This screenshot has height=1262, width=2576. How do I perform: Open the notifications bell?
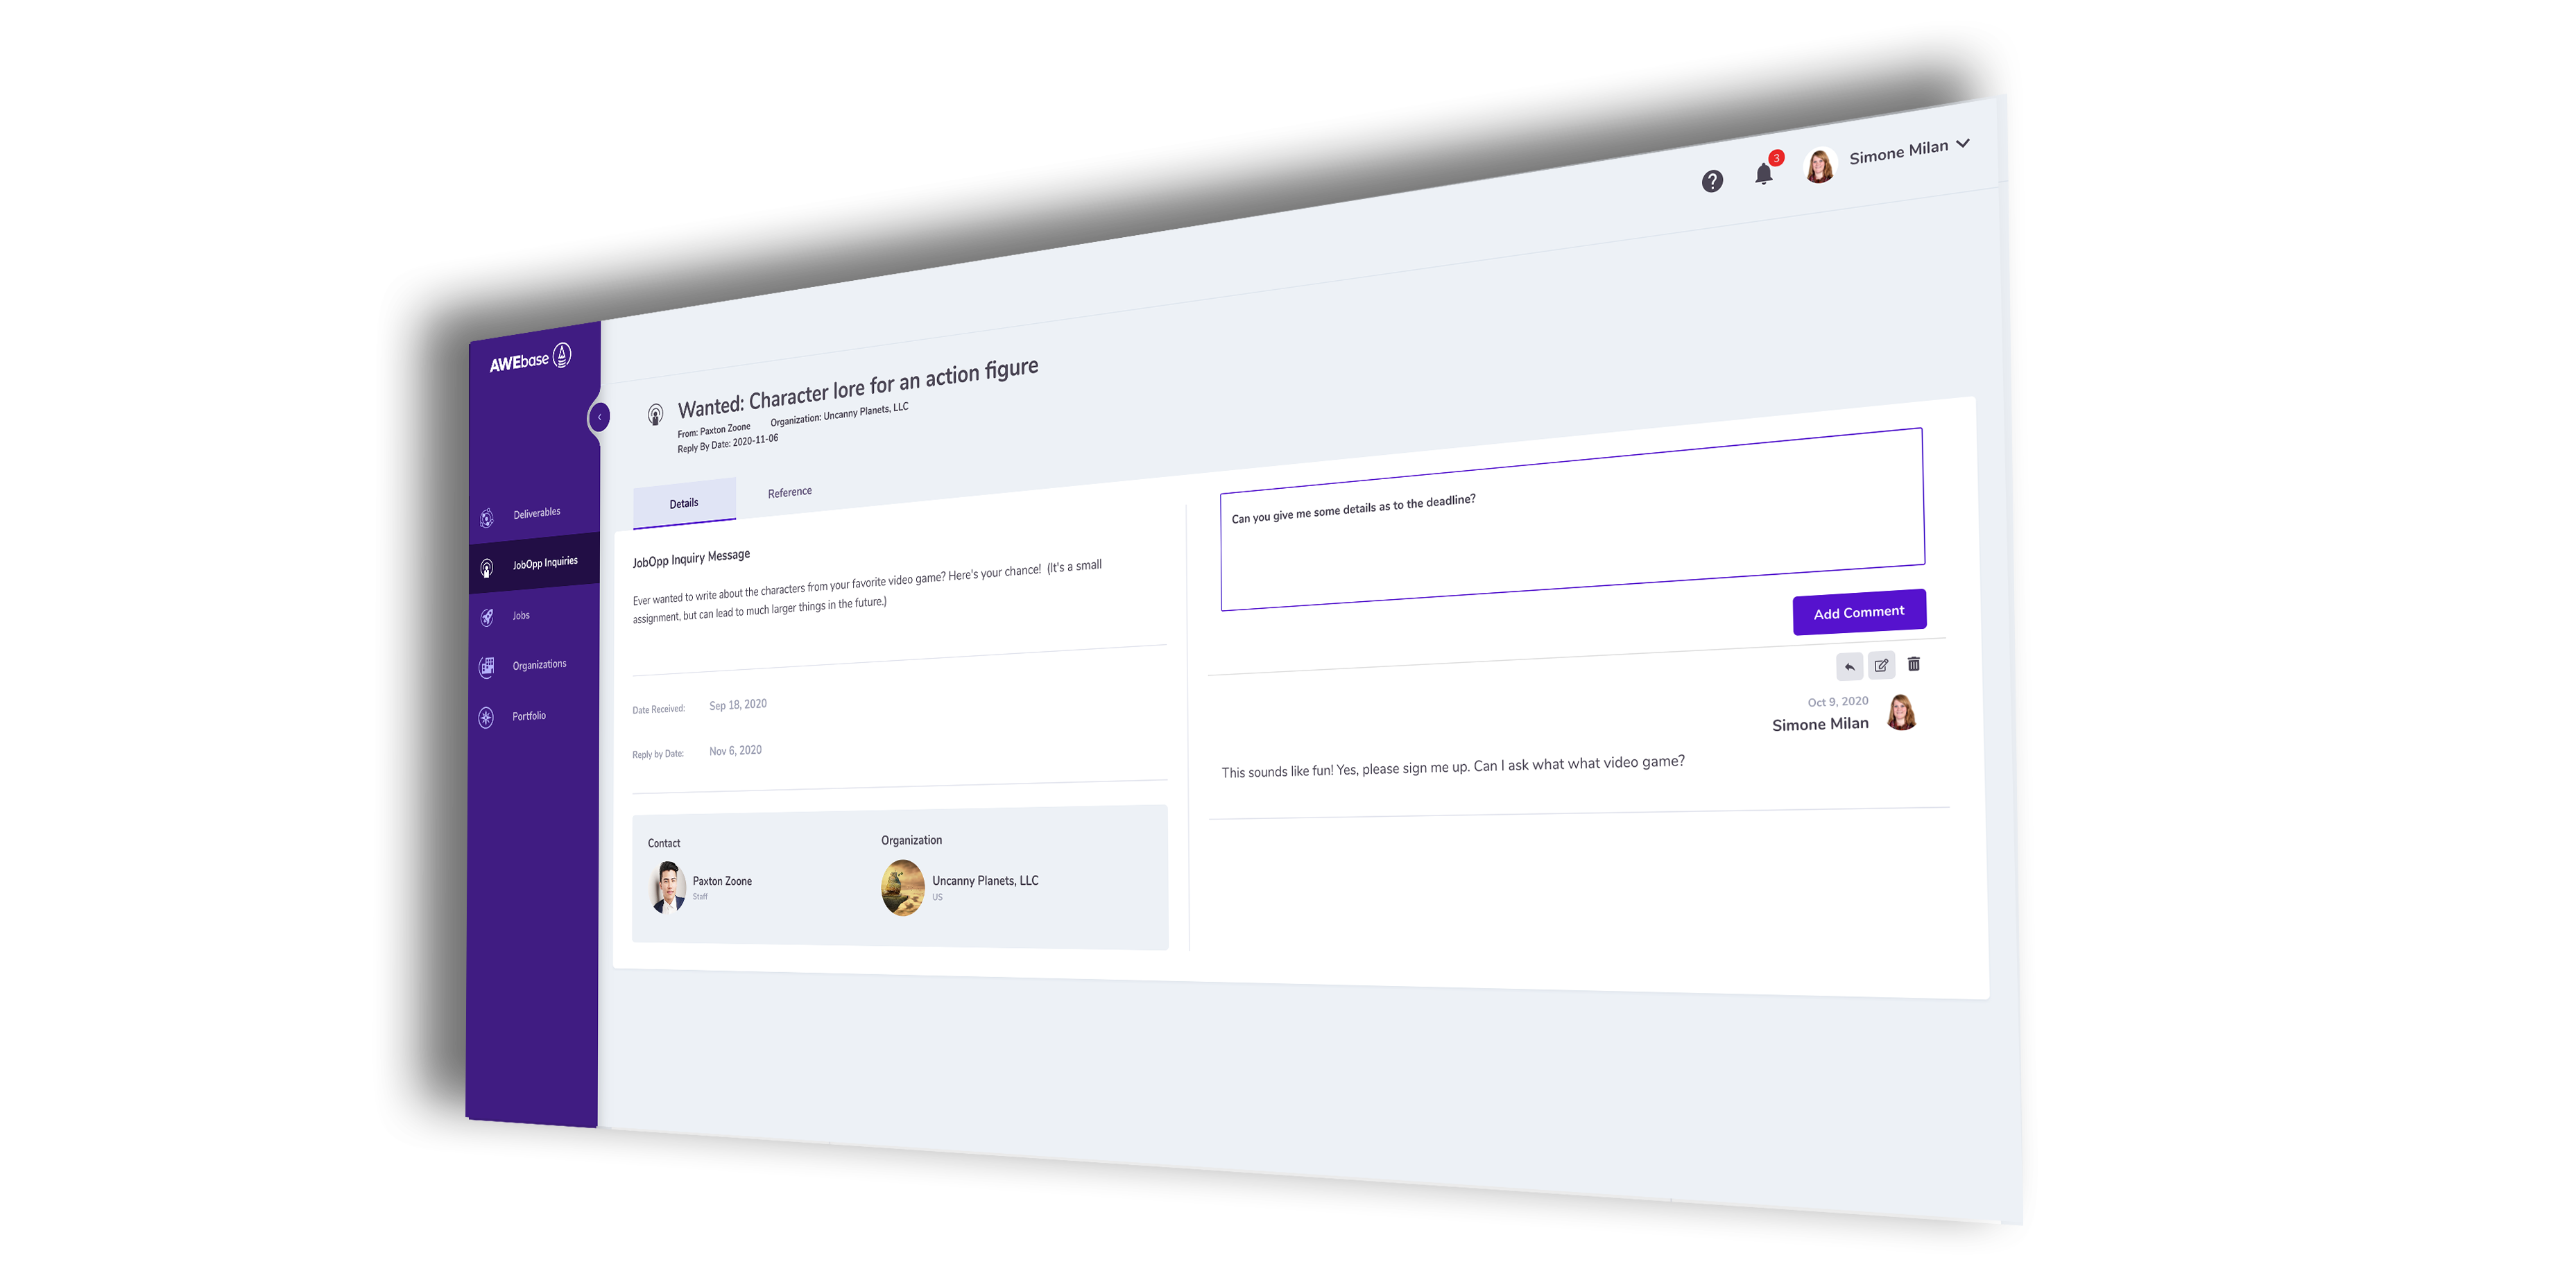(1764, 174)
